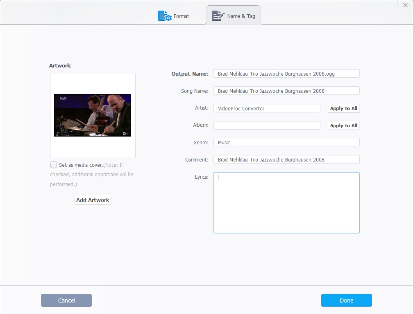
Task: Place cursor in the Lyrics text area
Action: [x=286, y=202]
